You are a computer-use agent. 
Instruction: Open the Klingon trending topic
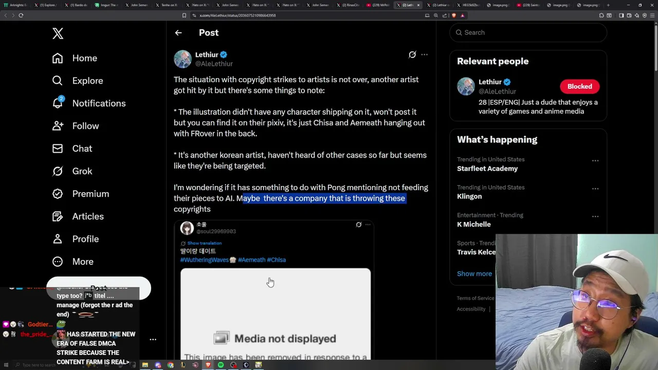tap(469, 196)
